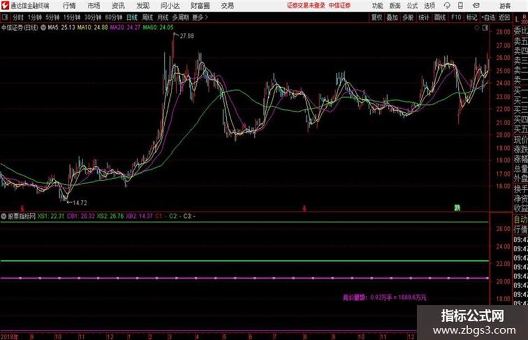The width and height of the screenshot is (528, 340).
Task: Click the 2018年 date axis label
Action: point(9,337)
